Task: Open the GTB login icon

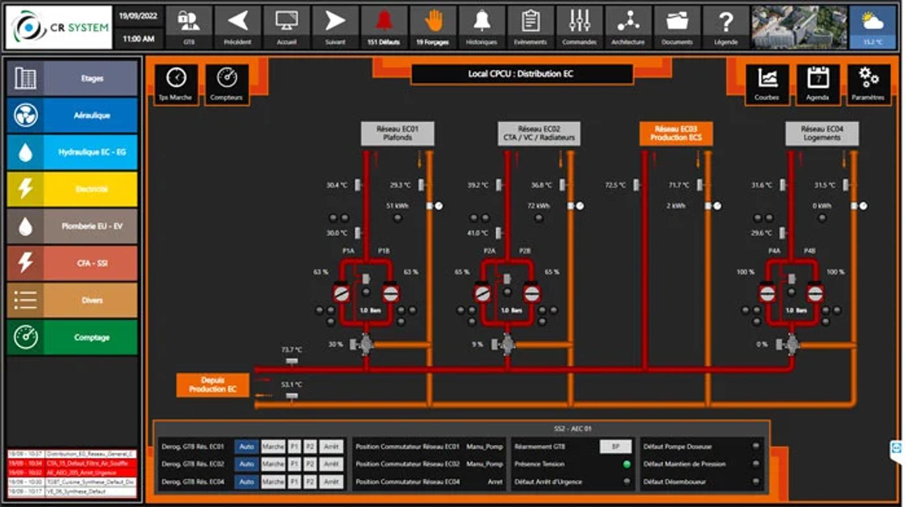Action: pos(189,27)
